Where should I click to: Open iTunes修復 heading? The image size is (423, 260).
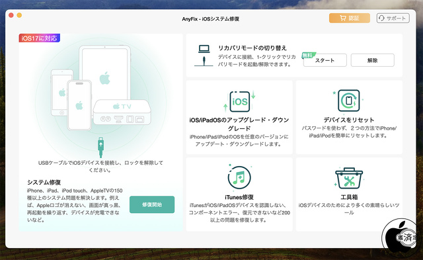[239, 197]
